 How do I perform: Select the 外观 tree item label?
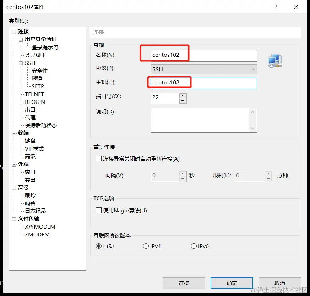pos(23,164)
